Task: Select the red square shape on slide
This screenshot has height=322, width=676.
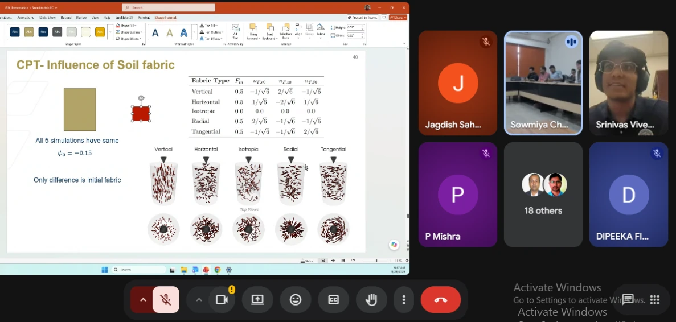Action: [x=141, y=114]
